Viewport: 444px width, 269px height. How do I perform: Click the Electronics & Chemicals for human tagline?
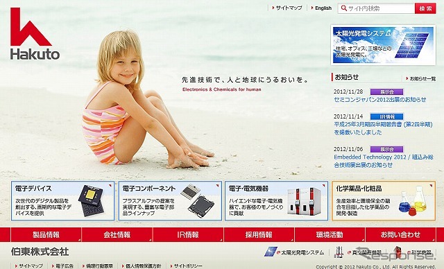point(222,89)
